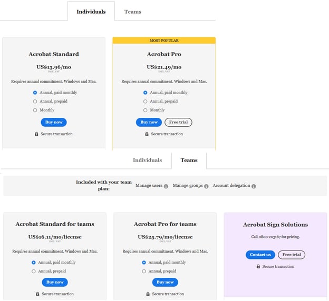Click Secure transaction text under Acrobat Pro

(167, 134)
